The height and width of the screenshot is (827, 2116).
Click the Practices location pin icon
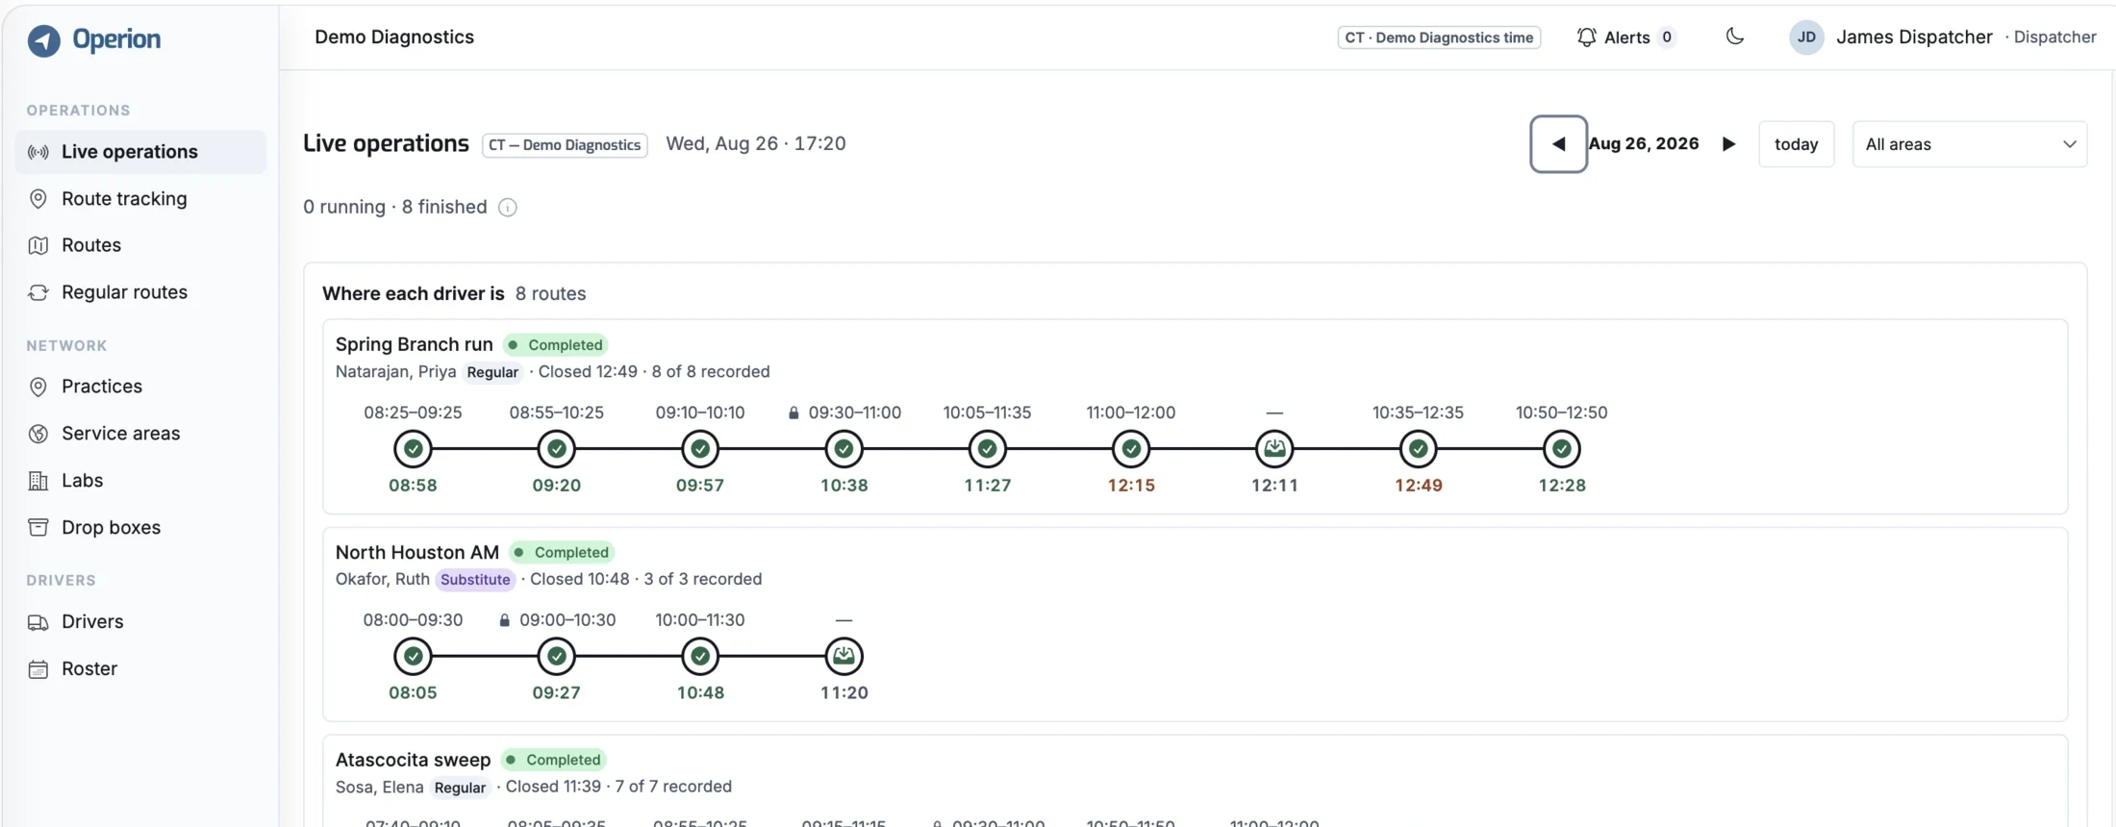(38, 387)
